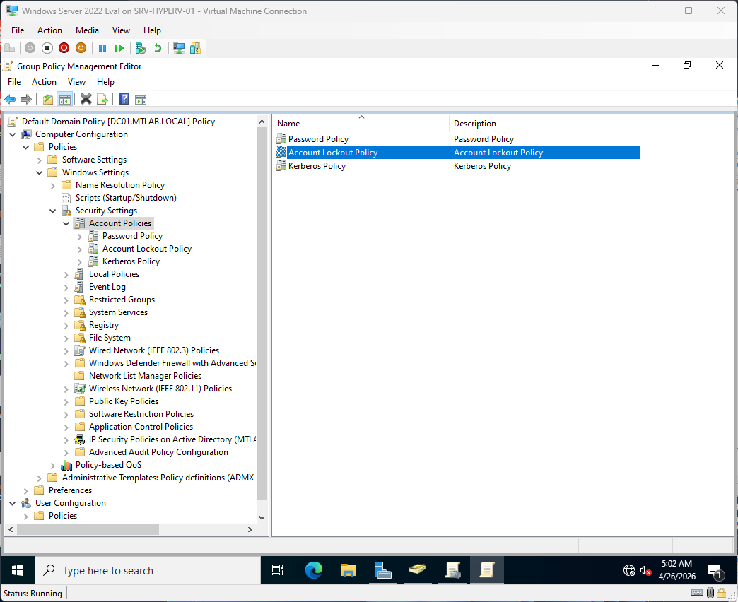Open Help via blue question mark icon
This screenshot has width=738, height=602.
124,99
